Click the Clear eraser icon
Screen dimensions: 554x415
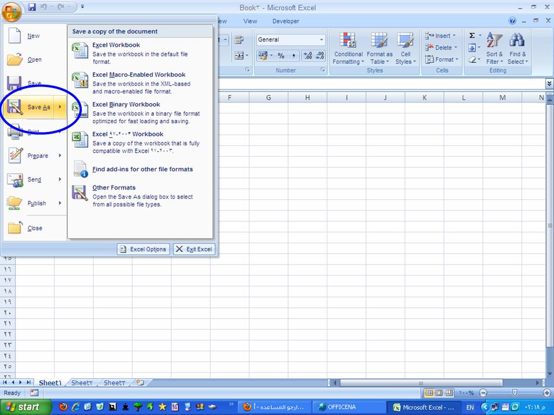coord(472,59)
